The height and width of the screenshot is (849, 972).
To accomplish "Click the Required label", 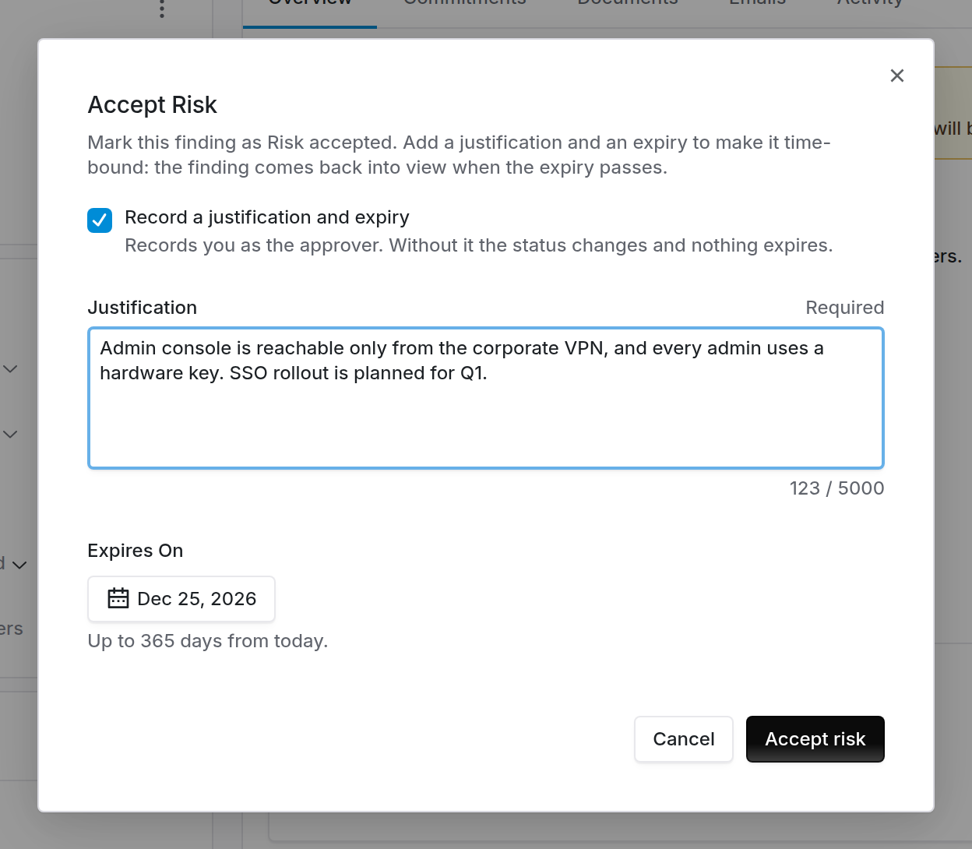I will 845,308.
